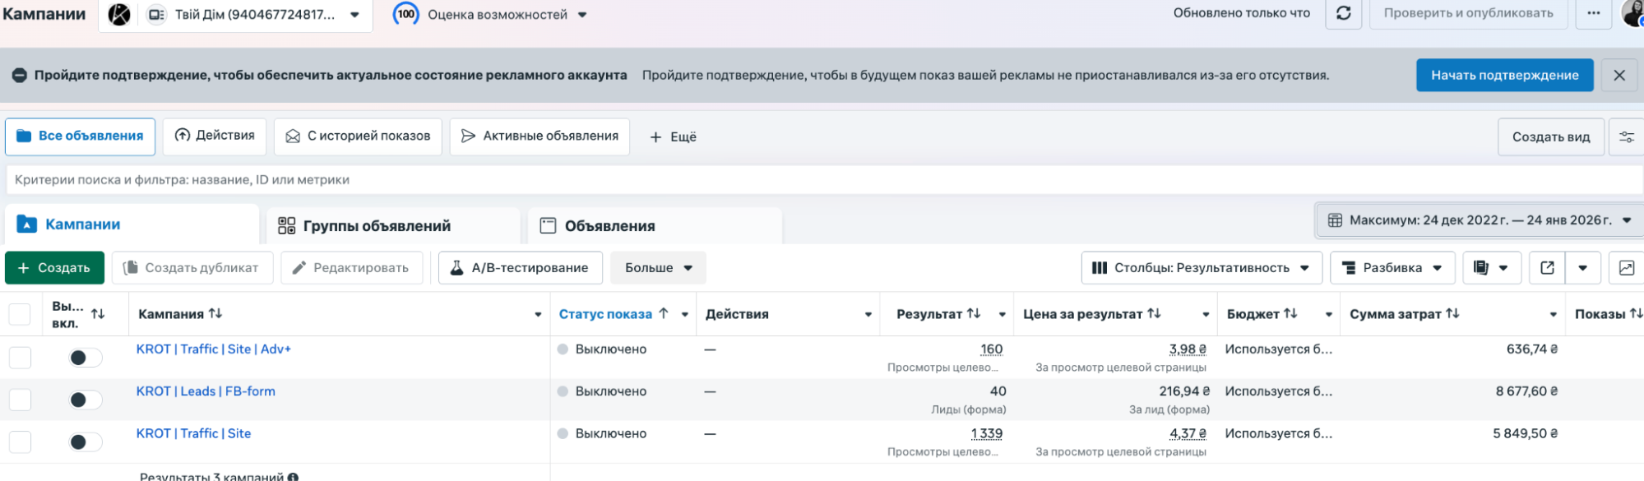Click the reports icon dropdown
Screen dimensions: 1644x481
(x=1490, y=268)
